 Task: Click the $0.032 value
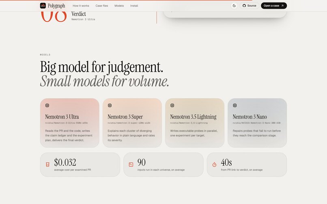coord(65,162)
